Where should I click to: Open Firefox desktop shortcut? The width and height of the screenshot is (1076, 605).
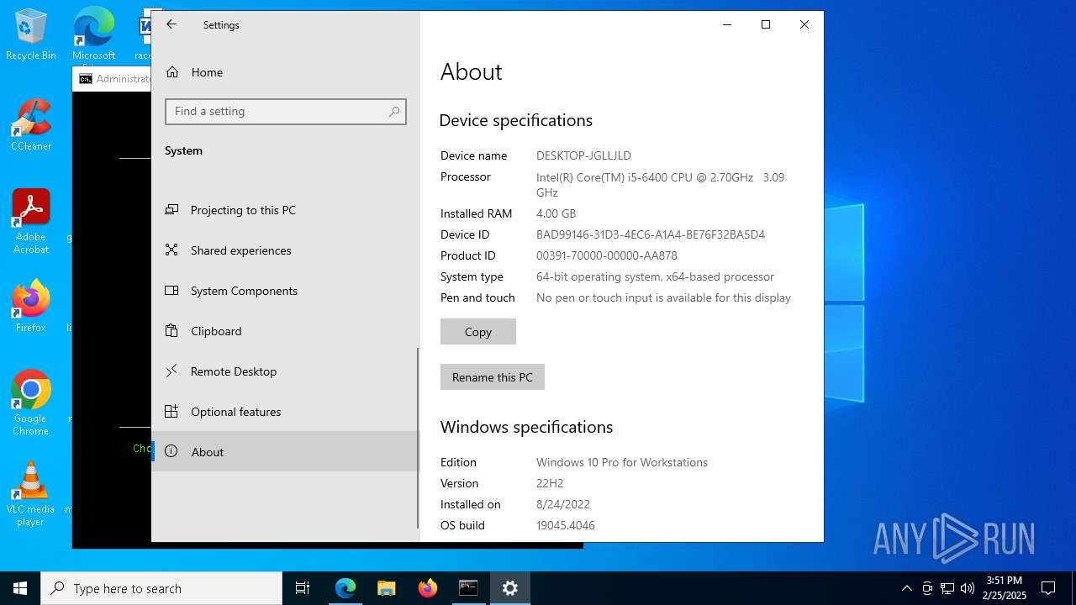[31, 307]
